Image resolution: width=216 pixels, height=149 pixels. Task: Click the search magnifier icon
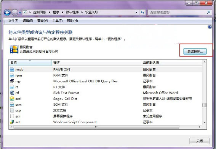(x=209, y=13)
